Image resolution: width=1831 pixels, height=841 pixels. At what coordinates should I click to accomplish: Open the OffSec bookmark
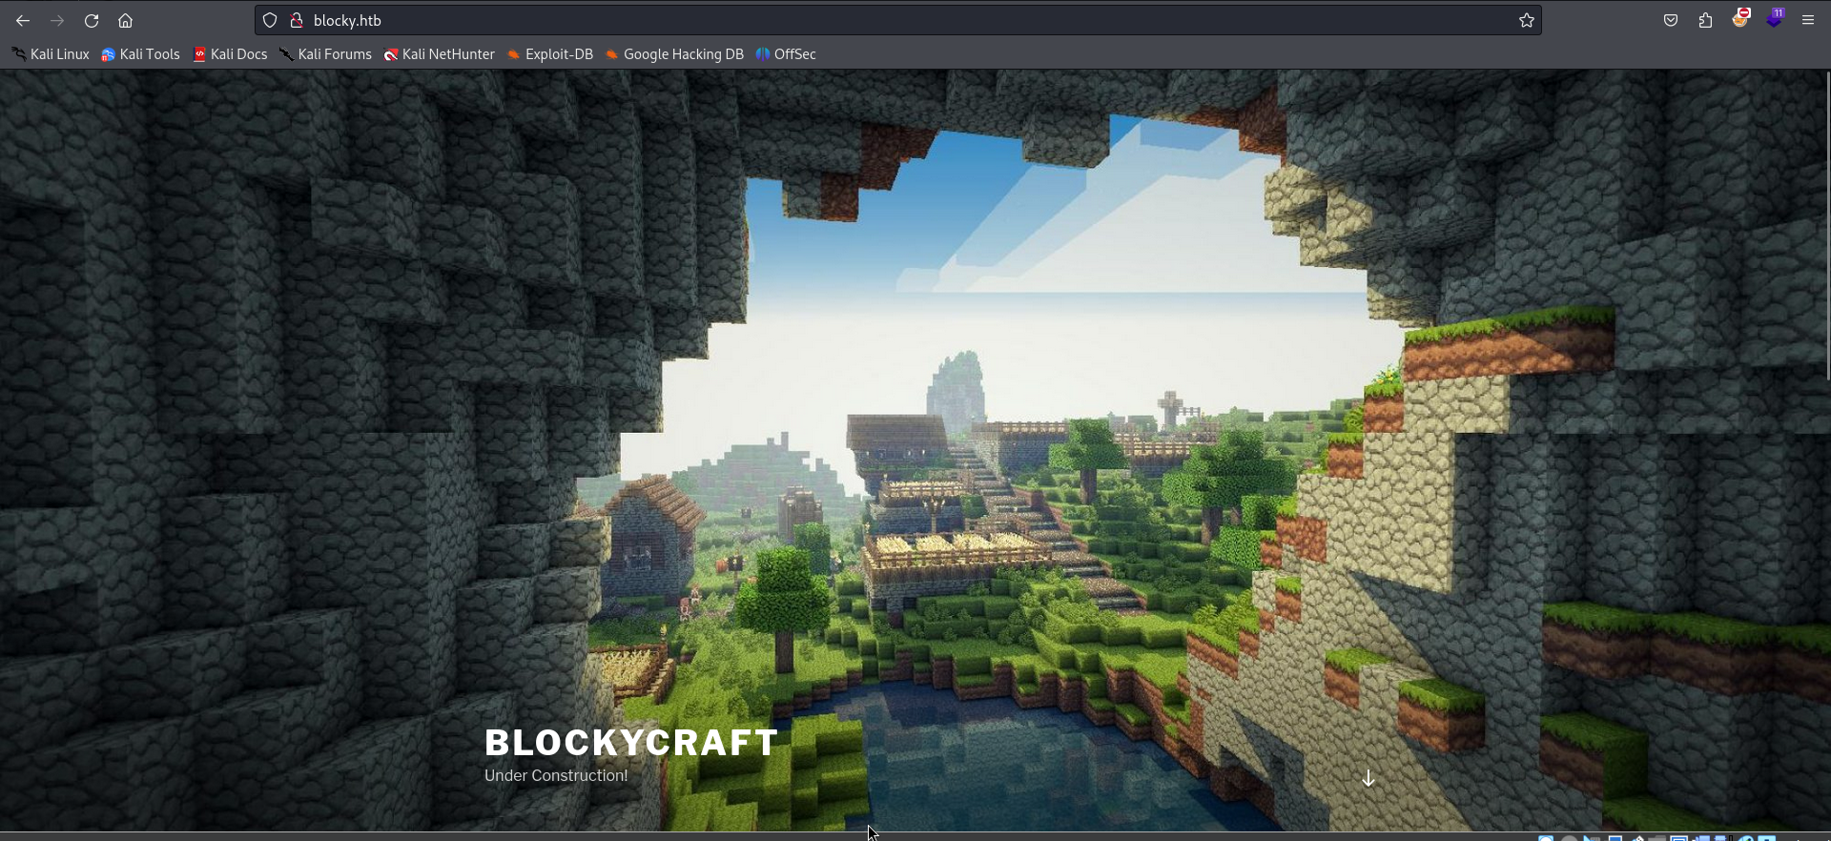click(x=786, y=54)
